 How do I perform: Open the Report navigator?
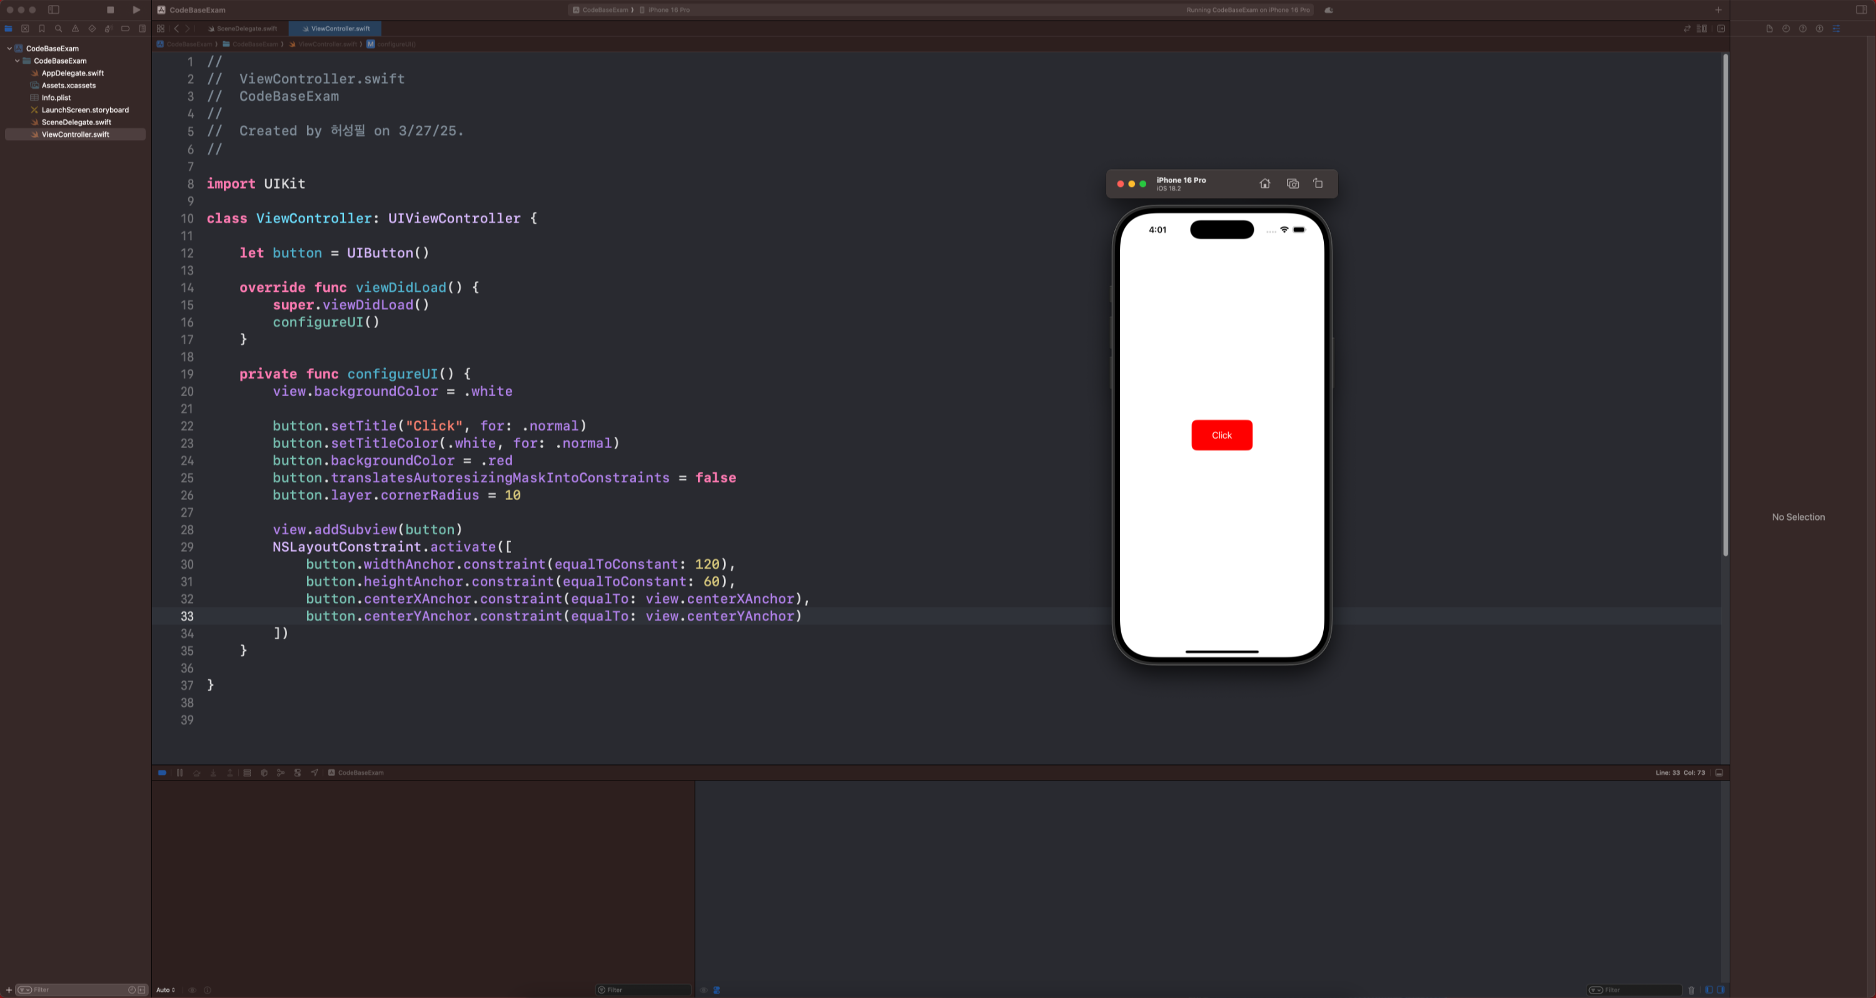142,29
